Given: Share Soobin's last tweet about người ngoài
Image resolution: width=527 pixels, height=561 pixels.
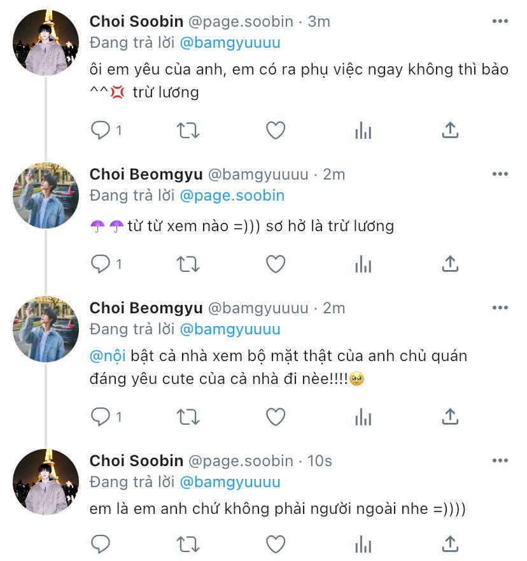Looking at the screenshot, I should point(450,544).
